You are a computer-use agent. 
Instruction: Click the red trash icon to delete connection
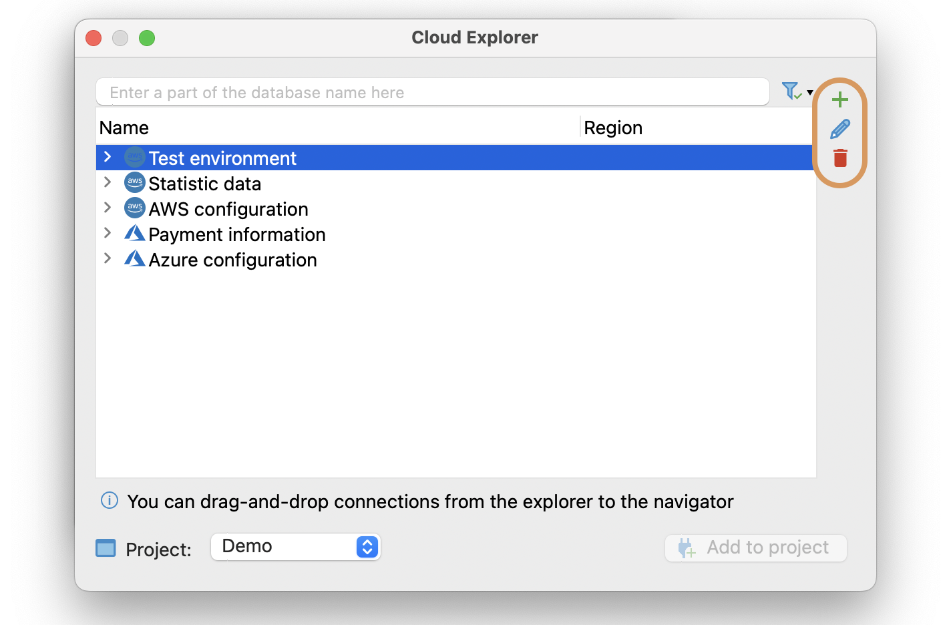[x=839, y=158]
